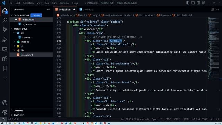This screenshot has height=125, width=222.
Task: Toggle the bottom panel layout icon
Action: 193,3
